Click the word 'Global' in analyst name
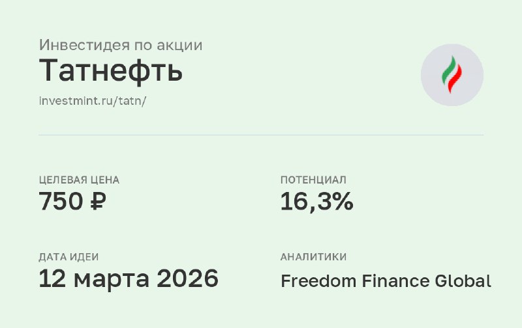Screen dimensions: 522x328 pyautogui.click(x=463, y=281)
